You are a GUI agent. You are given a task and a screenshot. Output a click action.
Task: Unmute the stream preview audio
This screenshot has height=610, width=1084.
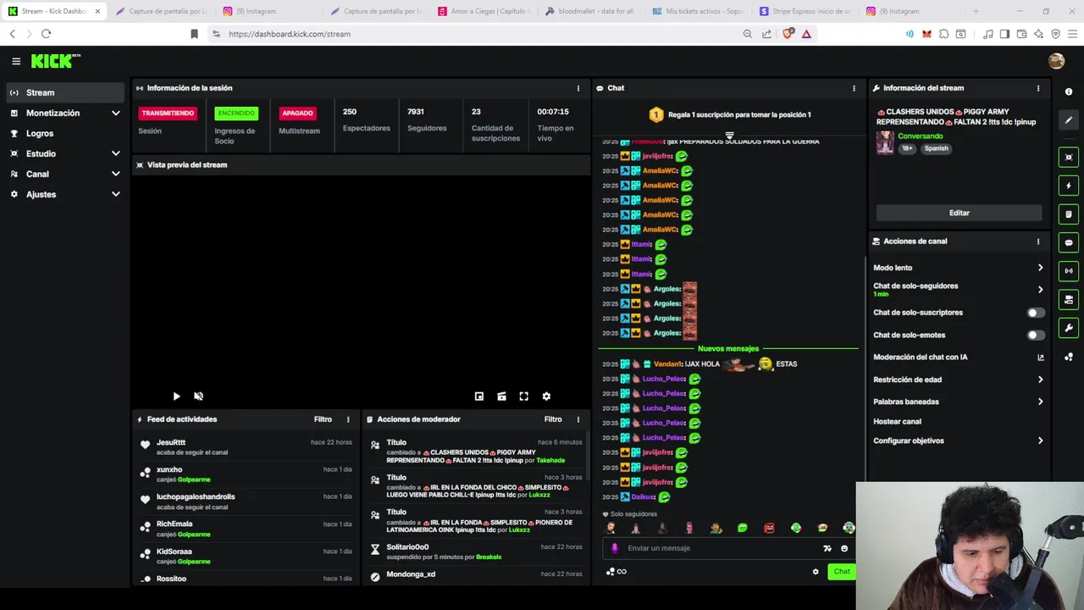tap(199, 396)
